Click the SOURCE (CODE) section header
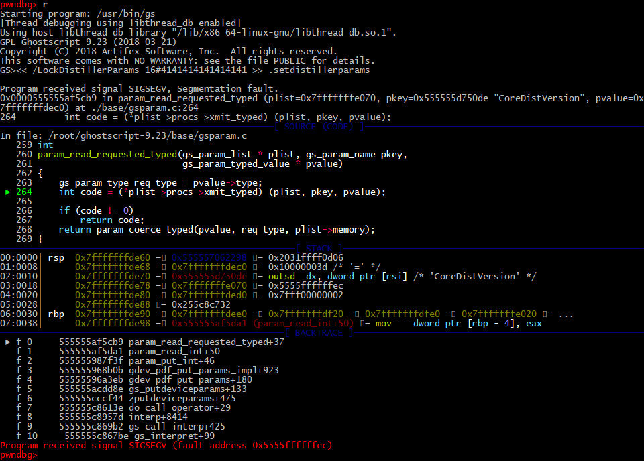Viewport: 644px width, 461px height. click(x=319, y=127)
